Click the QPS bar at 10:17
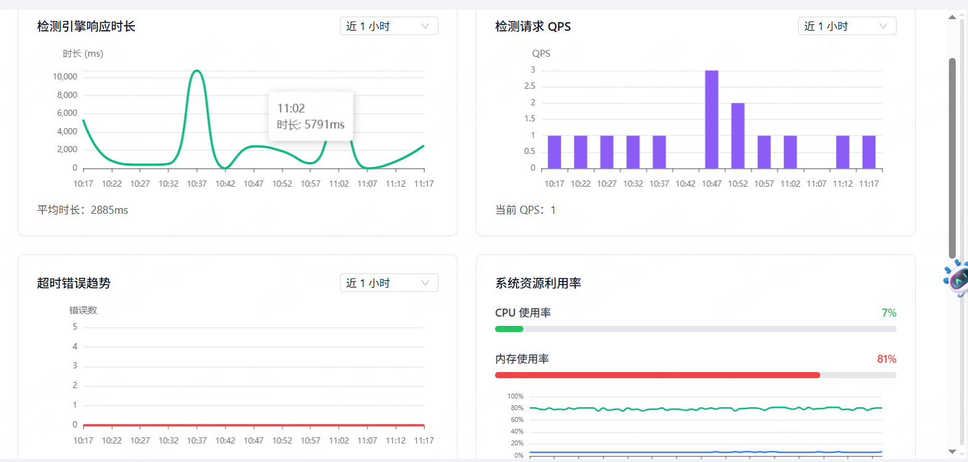968x462 pixels. [x=554, y=152]
